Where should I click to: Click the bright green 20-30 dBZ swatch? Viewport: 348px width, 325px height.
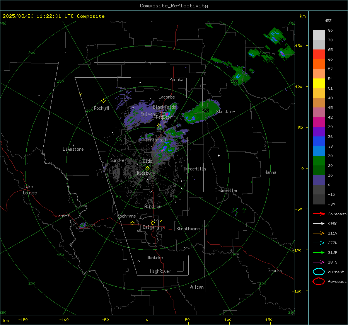(x=319, y=161)
